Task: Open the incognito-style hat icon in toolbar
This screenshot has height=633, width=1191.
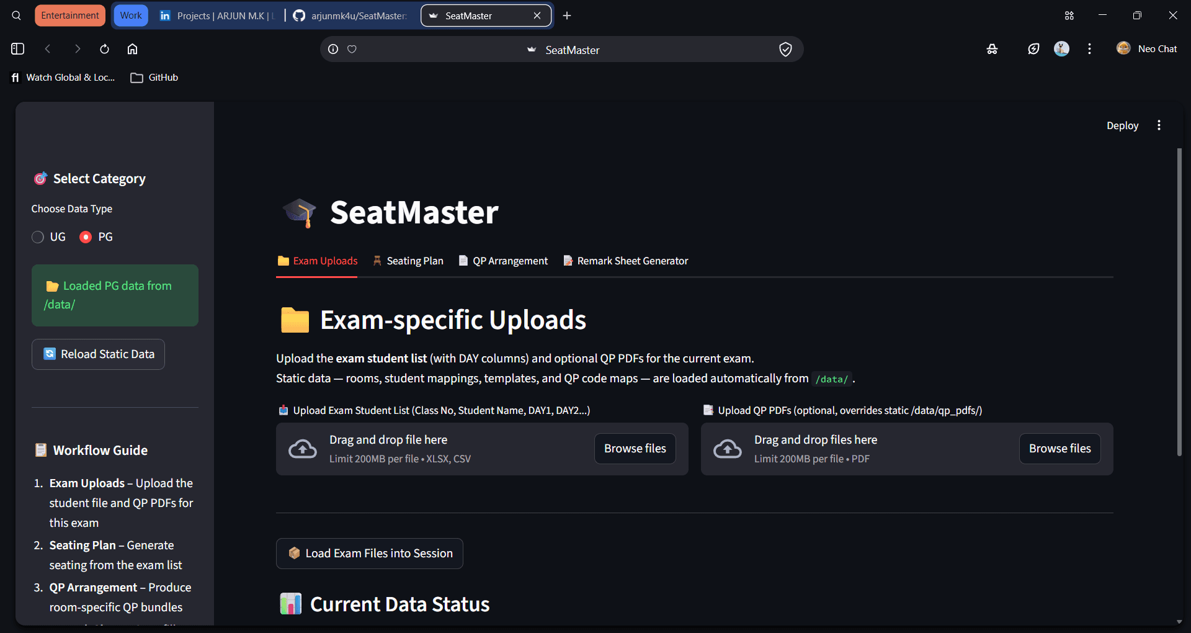Action: point(992,49)
